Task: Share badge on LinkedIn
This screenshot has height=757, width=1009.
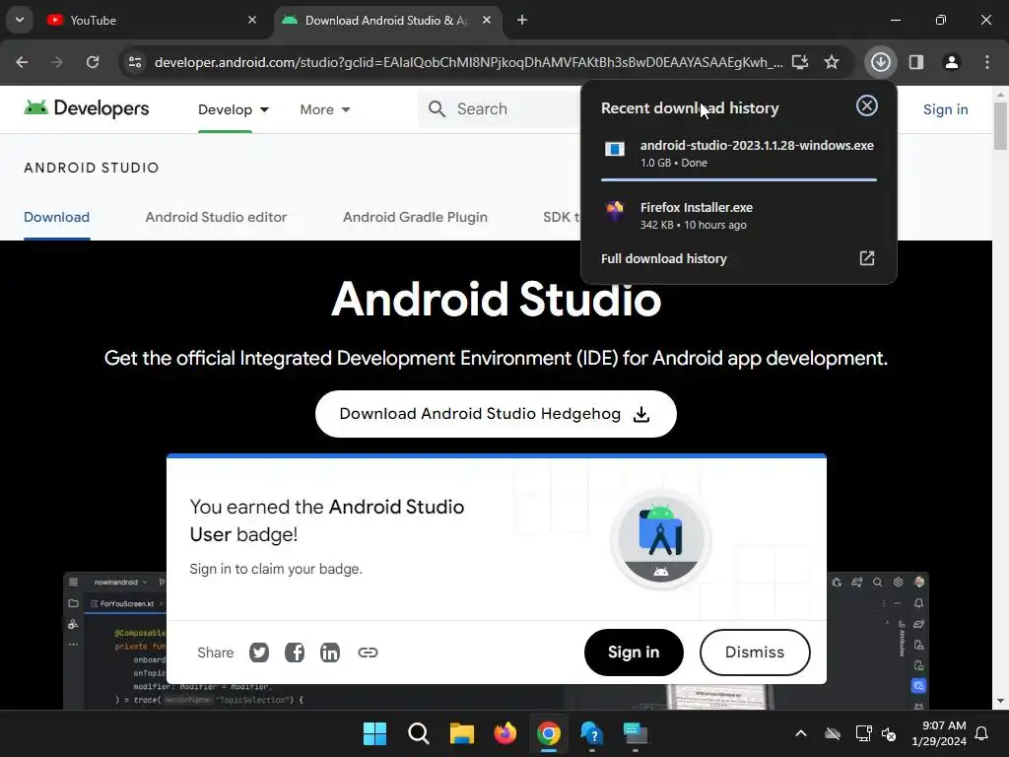Action: (x=330, y=653)
